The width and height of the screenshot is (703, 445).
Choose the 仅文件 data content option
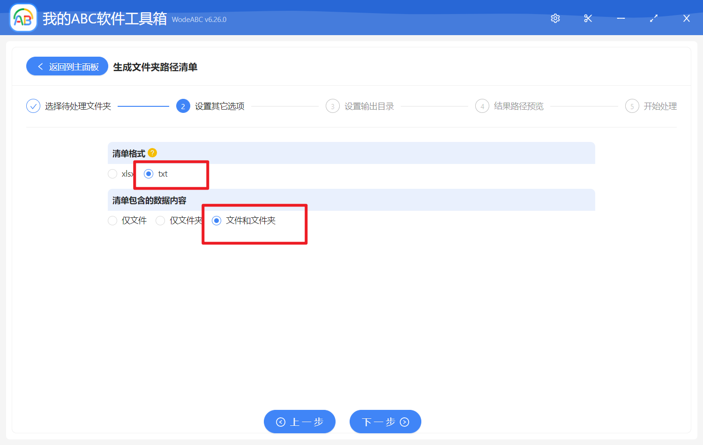click(112, 220)
